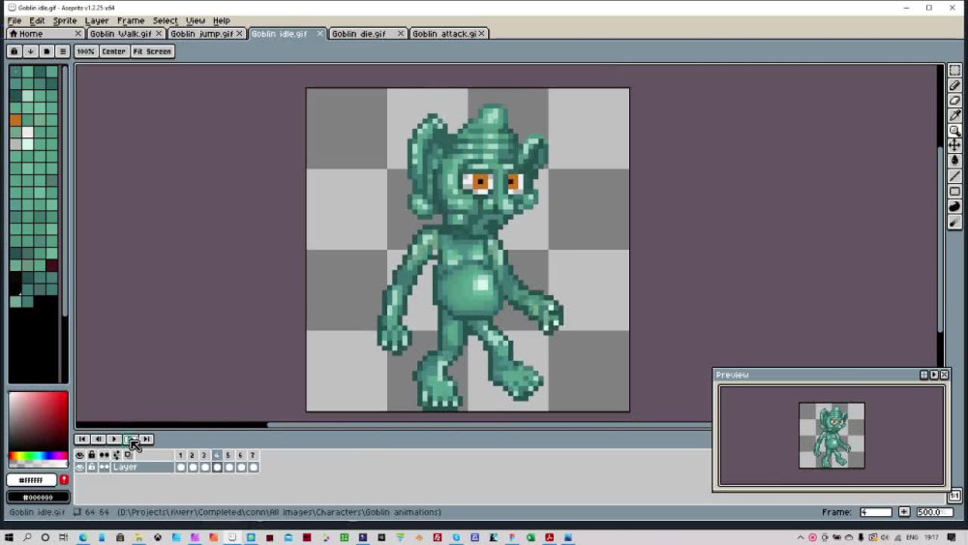
Task: Open the palette options hamburger menu
Action: point(62,51)
